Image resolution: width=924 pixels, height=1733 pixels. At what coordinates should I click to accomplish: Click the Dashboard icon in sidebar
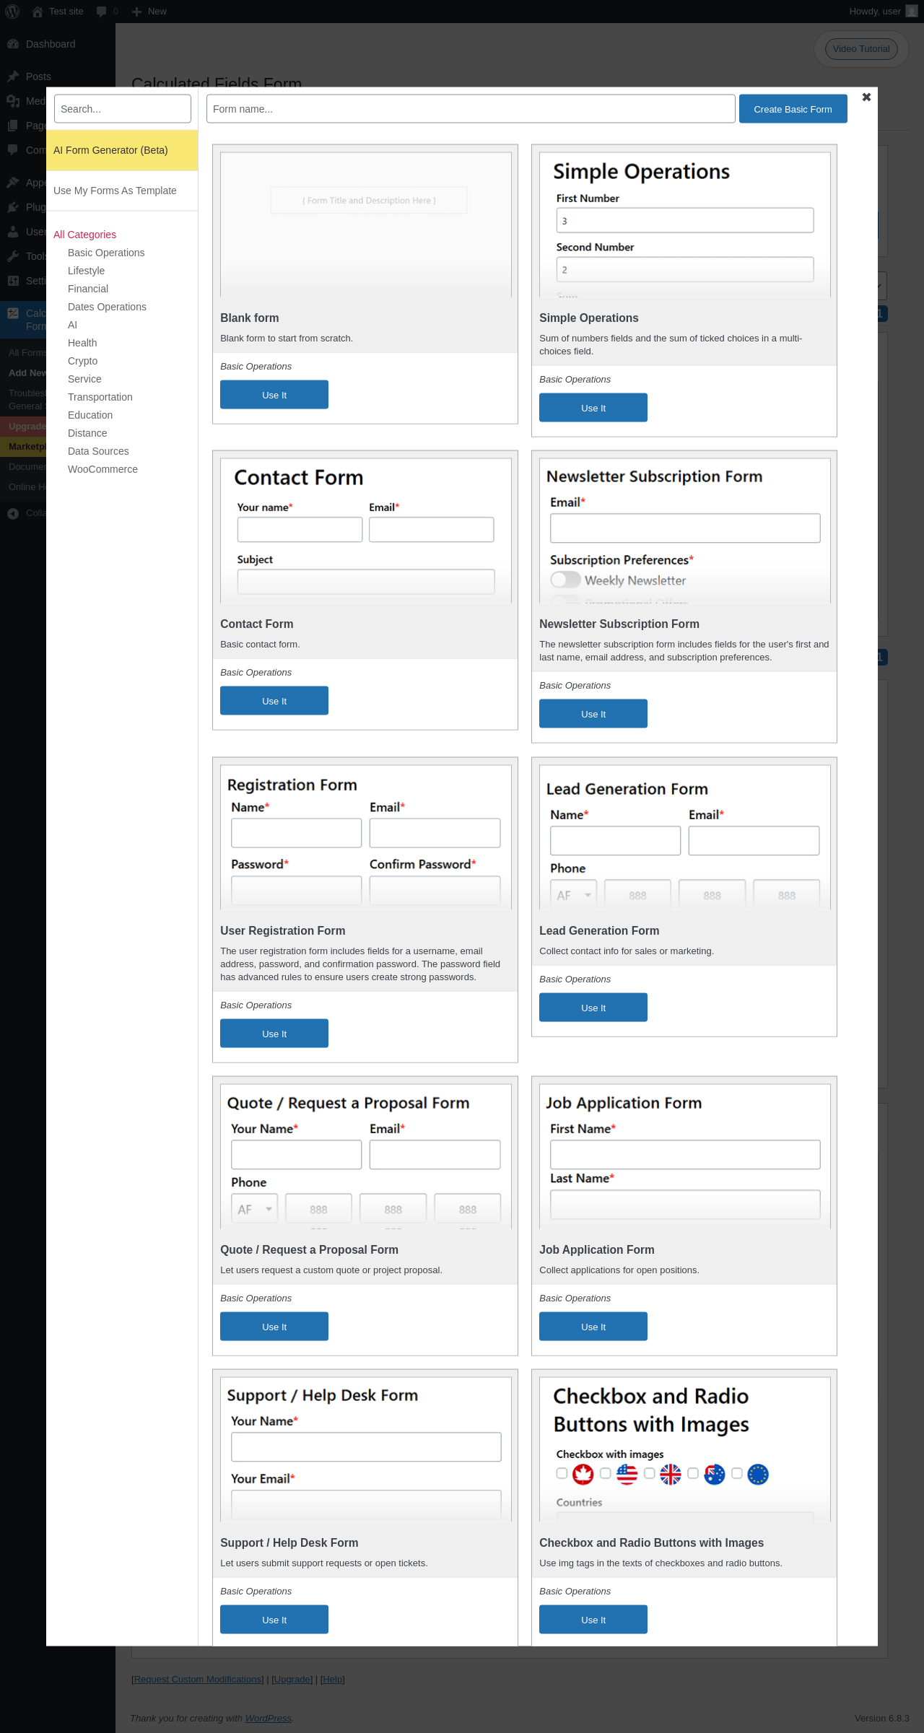click(x=13, y=44)
